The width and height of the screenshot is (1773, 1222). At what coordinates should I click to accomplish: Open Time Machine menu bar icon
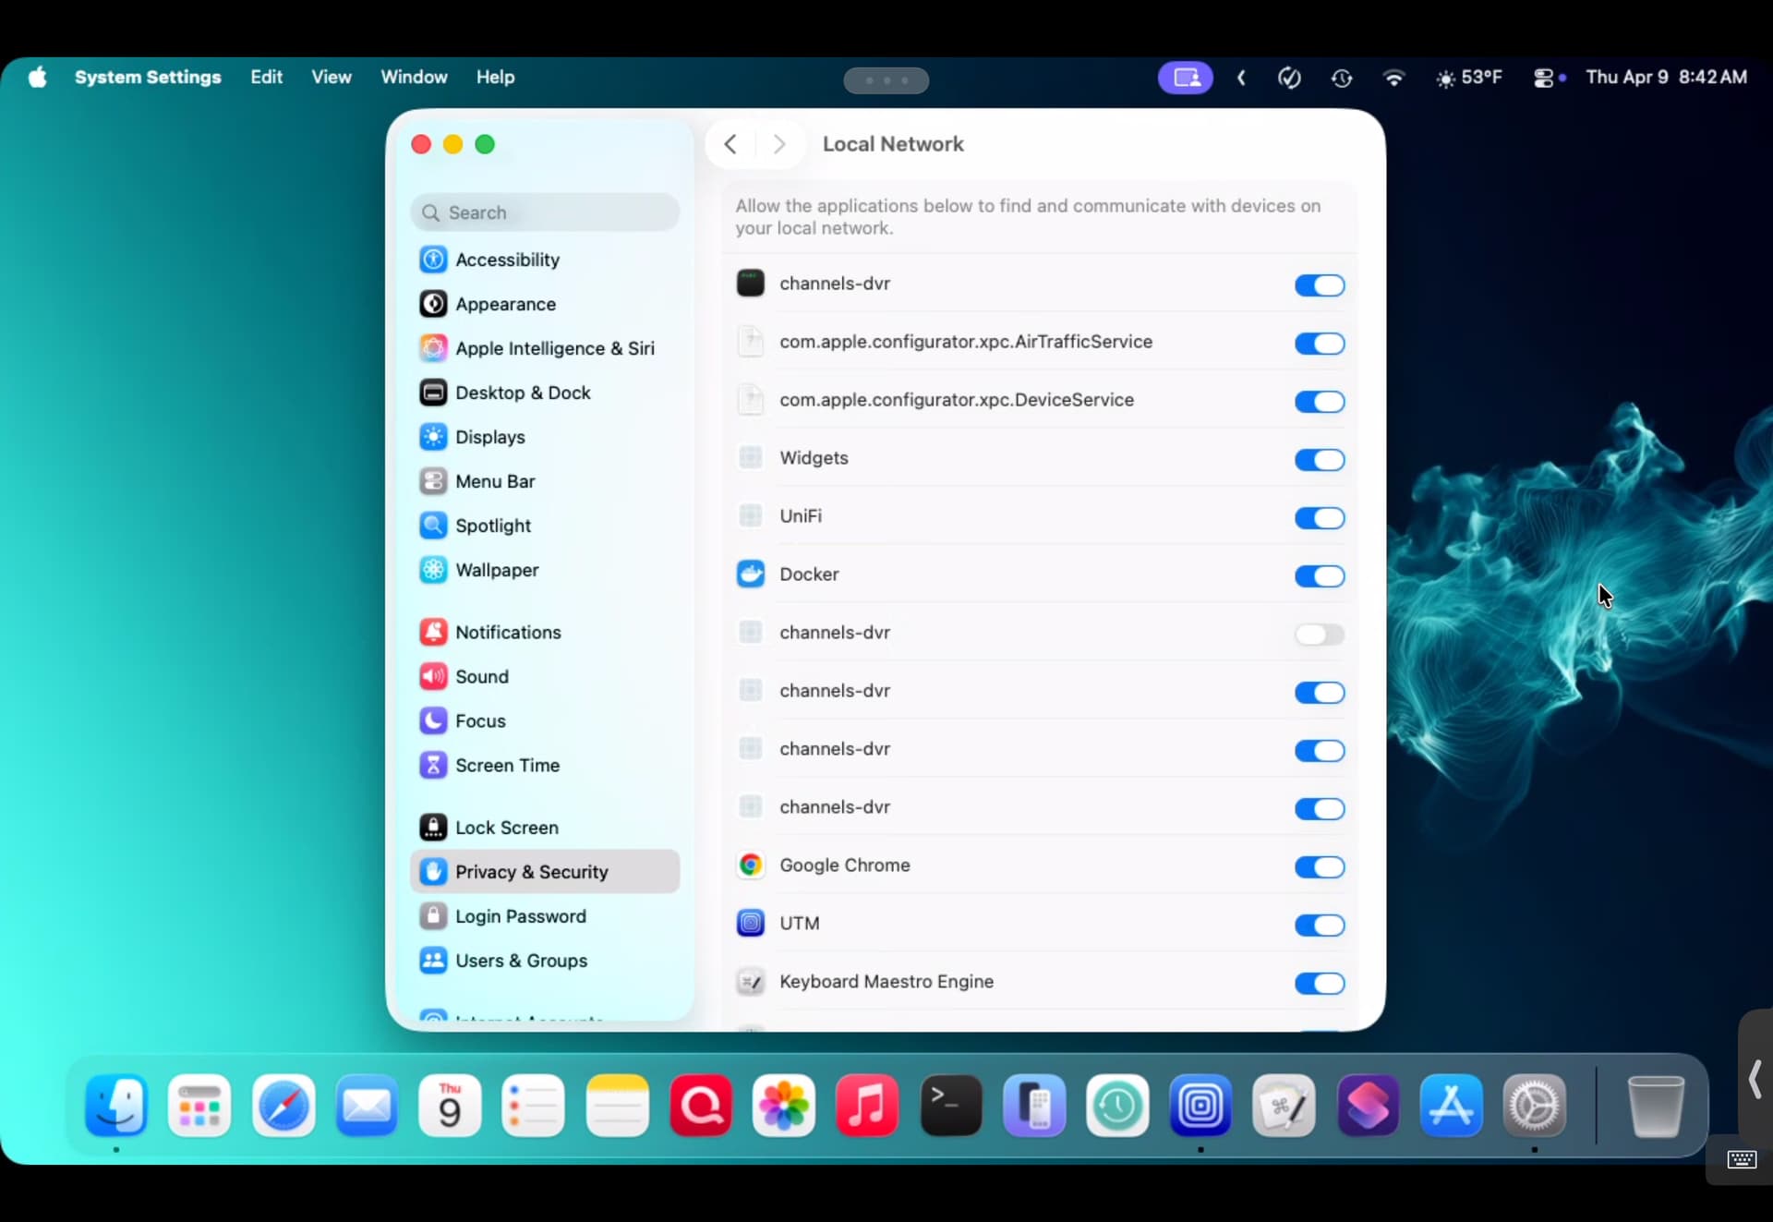pyautogui.click(x=1341, y=78)
